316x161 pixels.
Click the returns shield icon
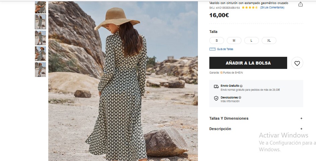point(216,98)
